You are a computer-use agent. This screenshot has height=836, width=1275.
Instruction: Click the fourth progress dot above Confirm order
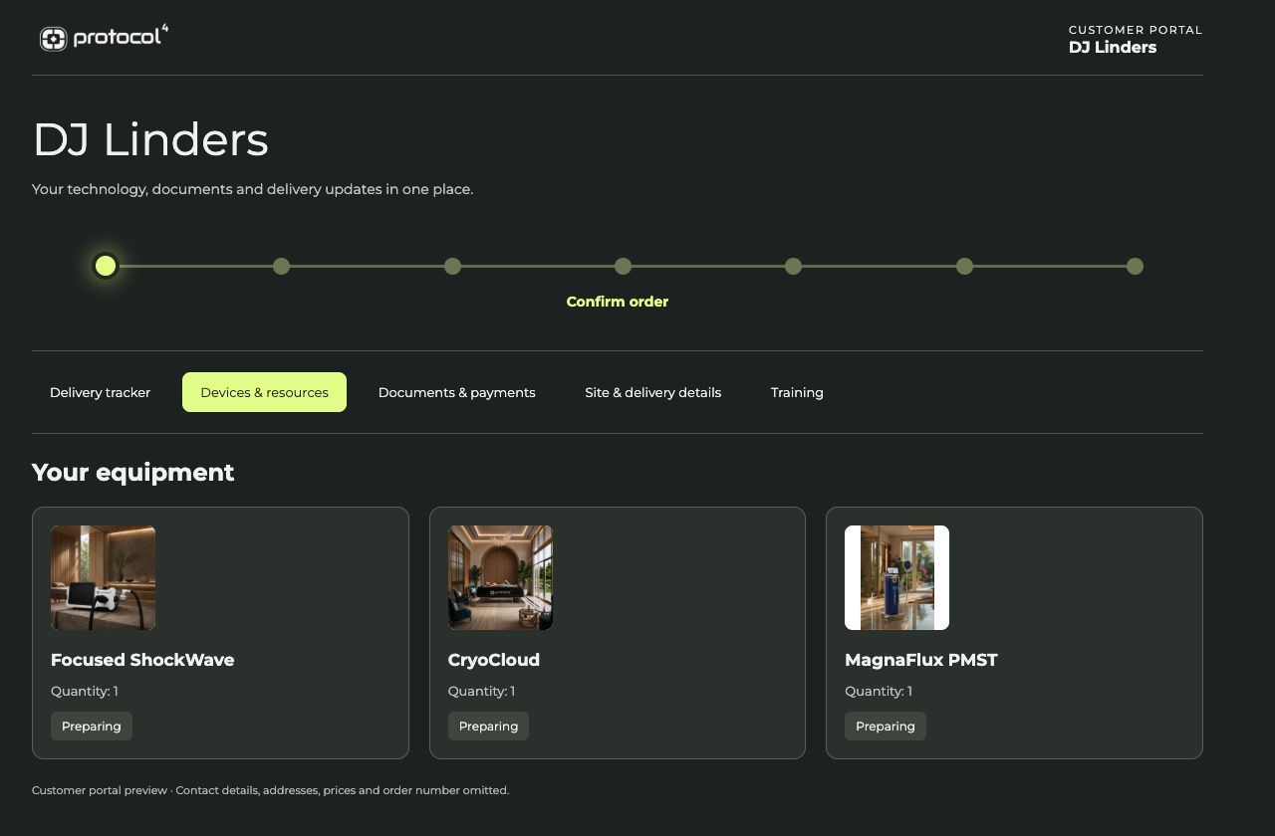pyautogui.click(x=623, y=266)
